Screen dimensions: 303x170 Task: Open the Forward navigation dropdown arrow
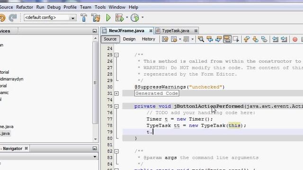point(193,39)
